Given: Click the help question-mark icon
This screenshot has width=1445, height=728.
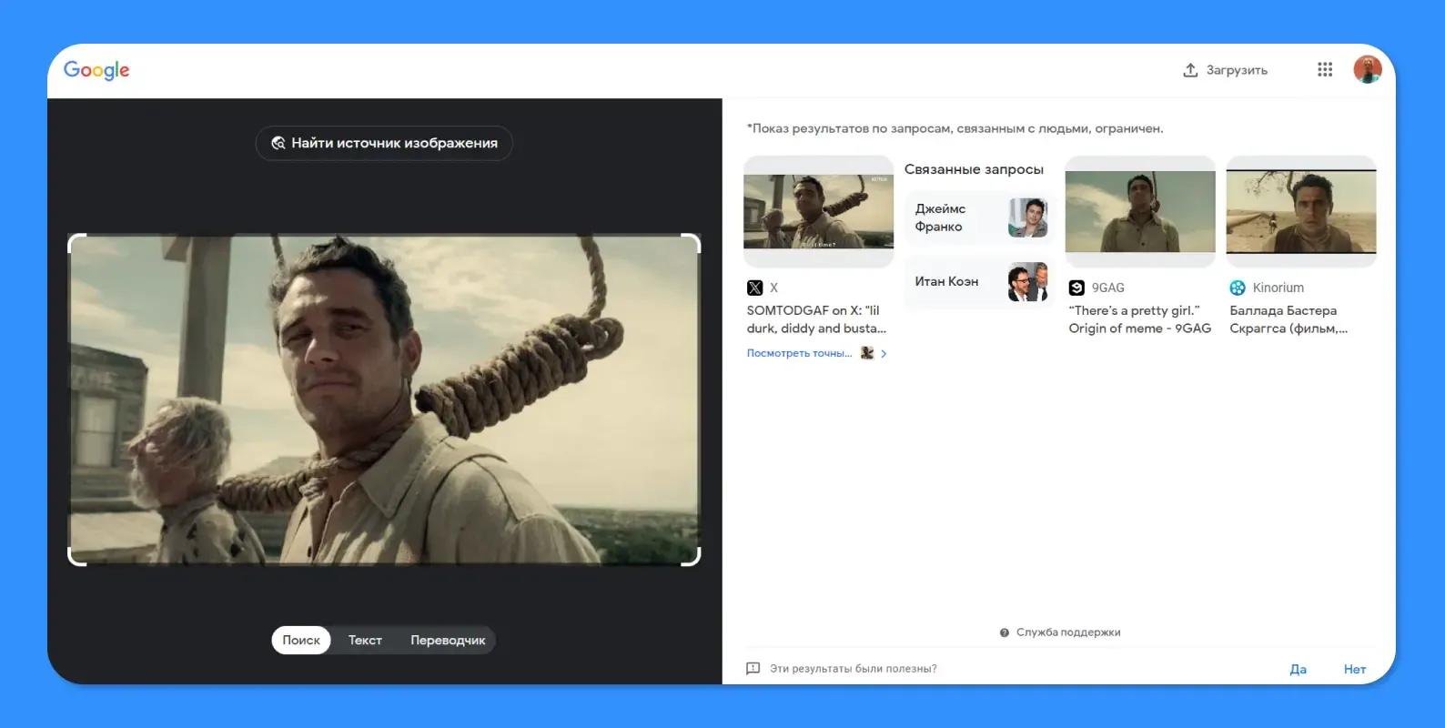Looking at the screenshot, I should tap(1005, 632).
